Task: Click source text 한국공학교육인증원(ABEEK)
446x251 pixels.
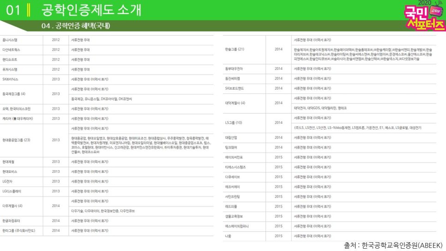Action: click(x=402, y=245)
